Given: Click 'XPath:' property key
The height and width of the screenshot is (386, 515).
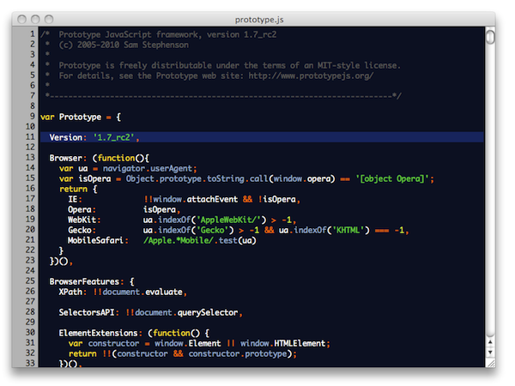Looking at the screenshot, I should pyautogui.click(x=73, y=292).
